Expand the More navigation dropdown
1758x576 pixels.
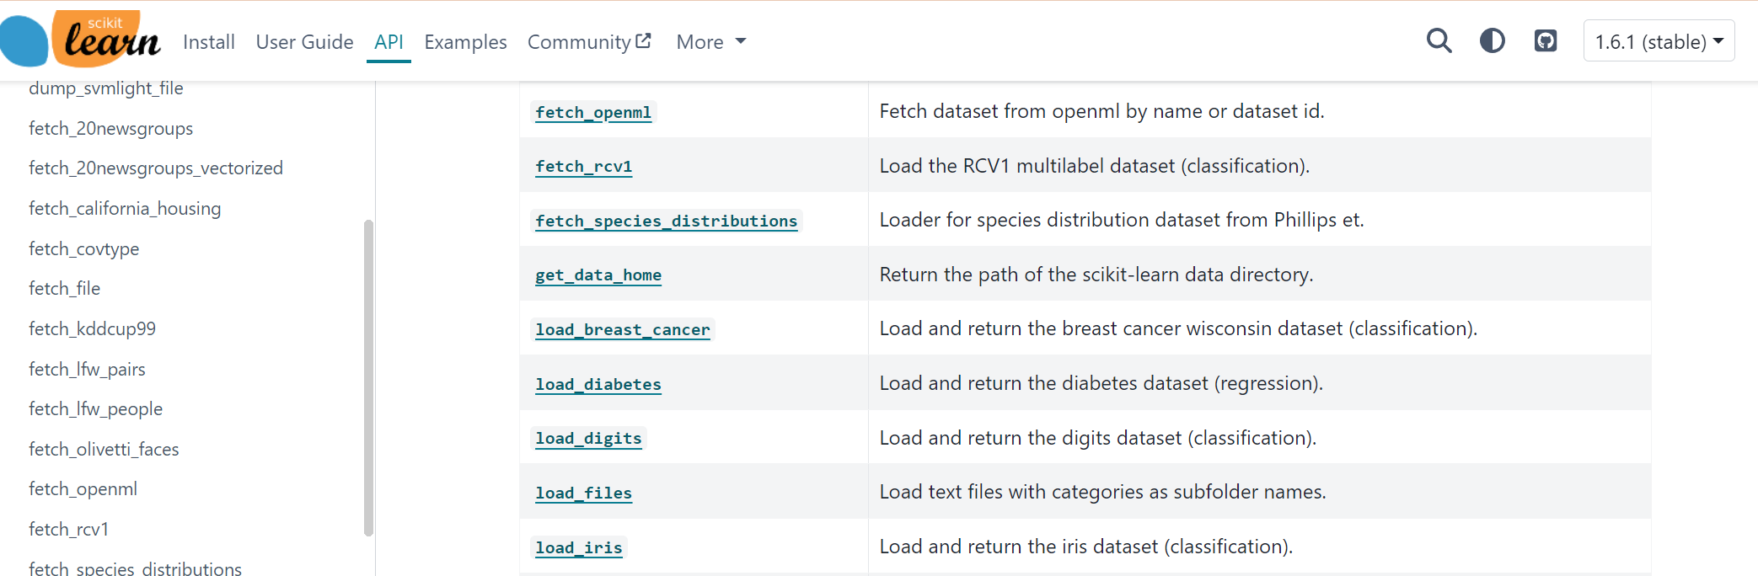click(x=710, y=42)
